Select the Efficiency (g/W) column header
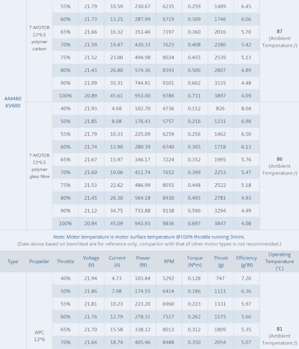This screenshot has height=349, width=299. pyautogui.click(x=246, y=261)
